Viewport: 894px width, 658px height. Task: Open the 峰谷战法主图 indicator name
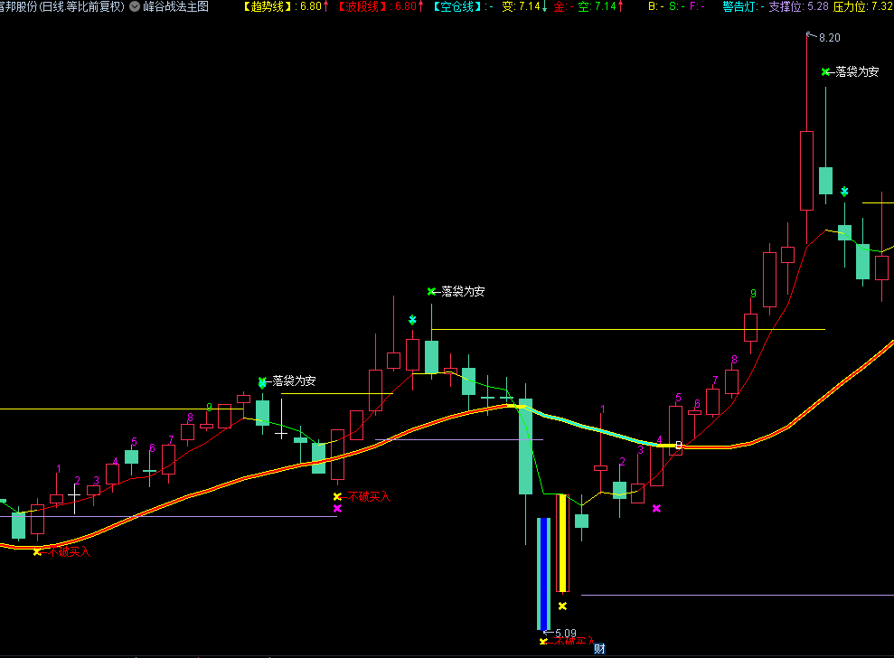[175, 6]
